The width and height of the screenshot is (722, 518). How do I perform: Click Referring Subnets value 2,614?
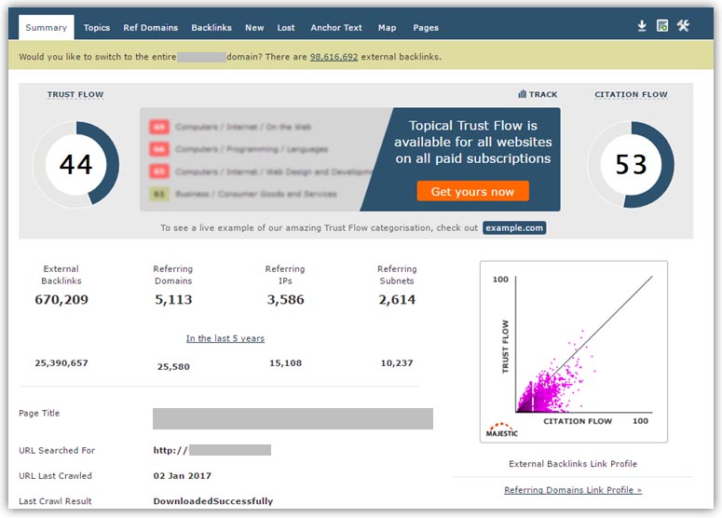(x=397, y=300)
